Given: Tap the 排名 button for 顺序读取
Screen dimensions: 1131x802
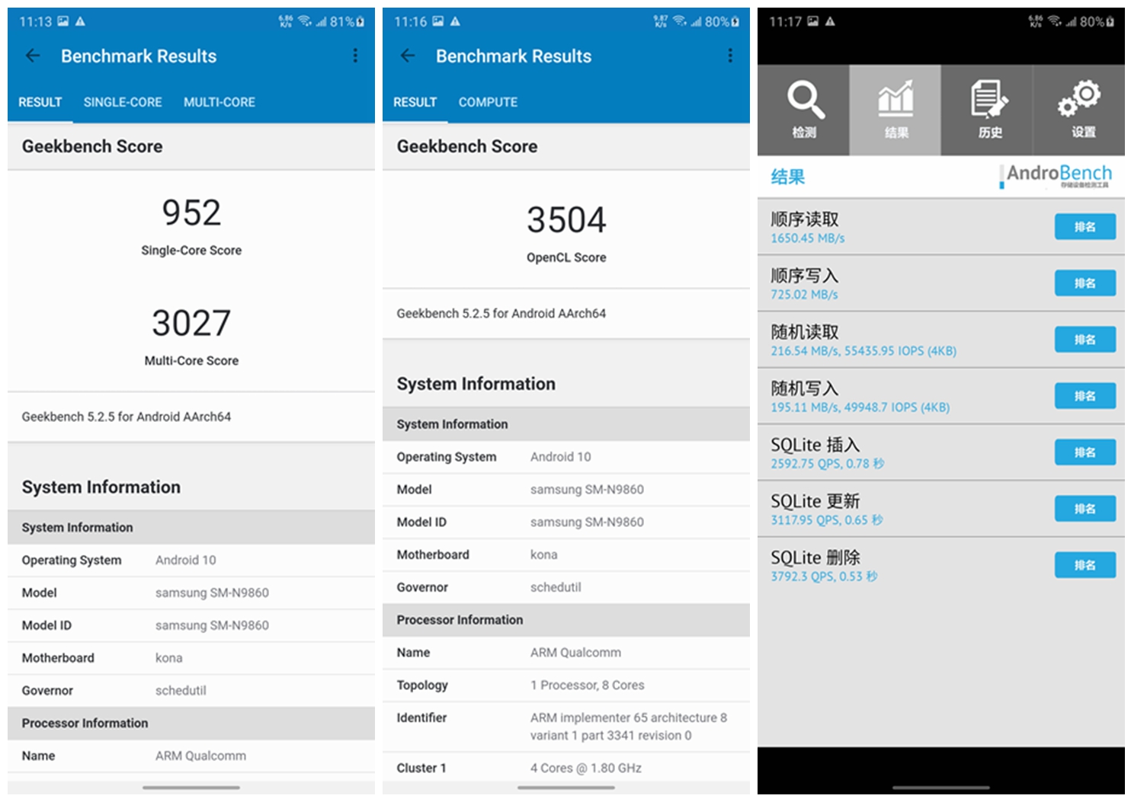Looking at the screenshot, I should [x=1085, y=227].
